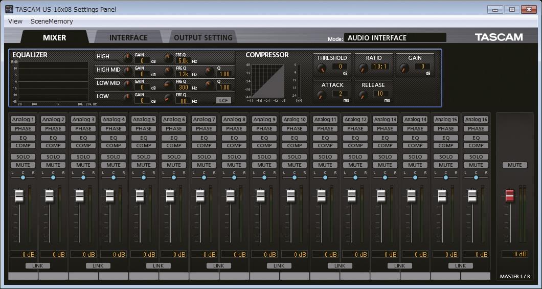Click the Mode AUDIO INTERFACE display
This screenshot has width=542, height=289.
pos(395,38)
